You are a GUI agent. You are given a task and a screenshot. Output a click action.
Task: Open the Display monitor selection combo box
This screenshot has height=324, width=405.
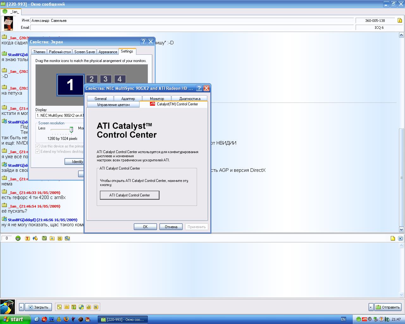coord(60,115)
